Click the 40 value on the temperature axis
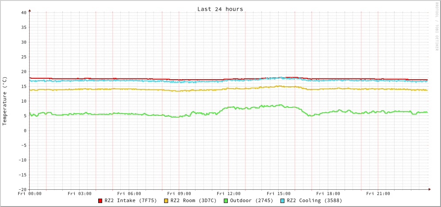 pyautogui.click(x=23, y=12)
